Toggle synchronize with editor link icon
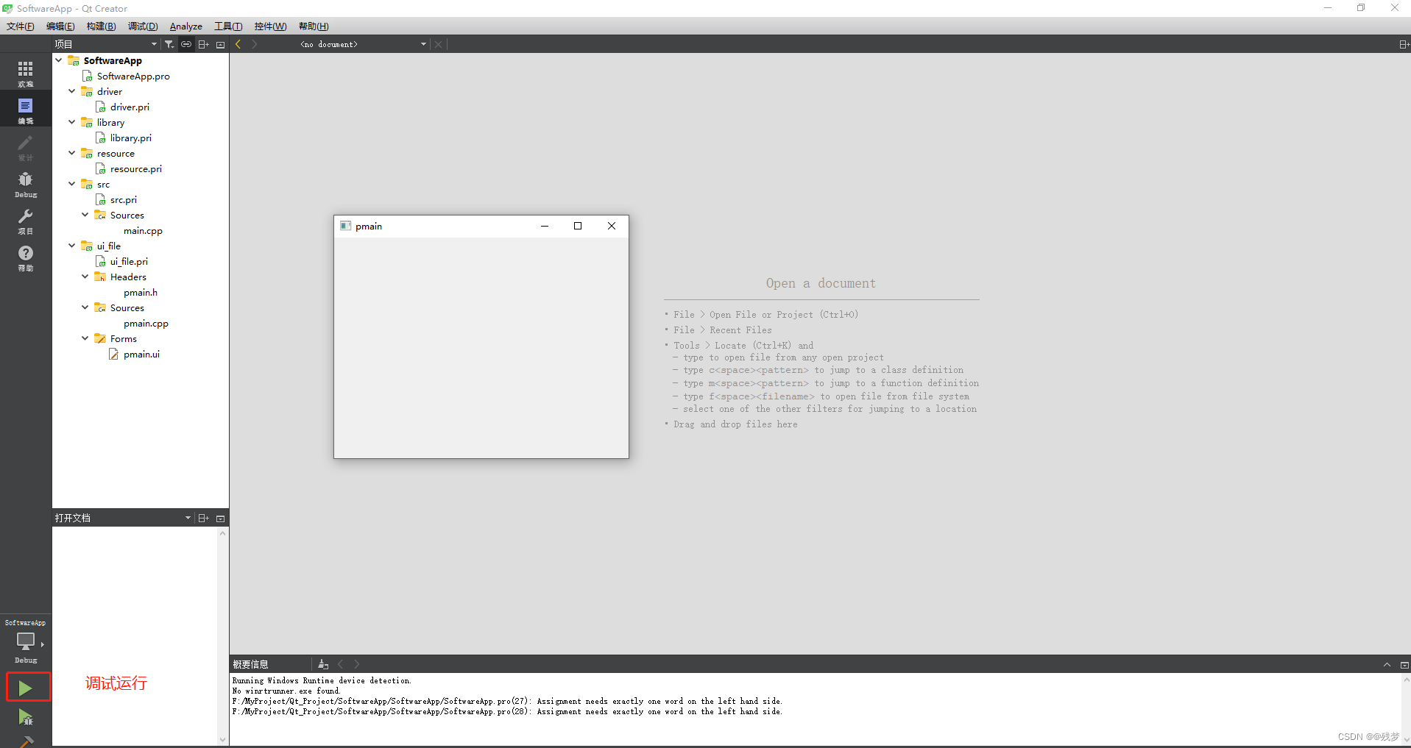1411x748 pixels. [x=186, y=44]
